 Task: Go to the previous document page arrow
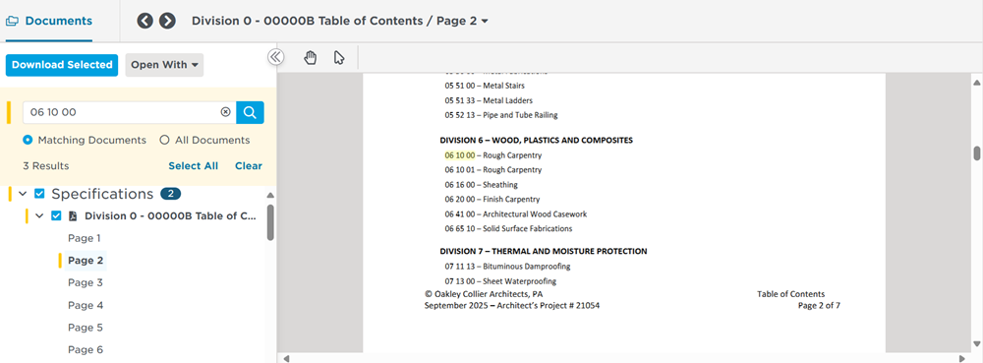click(x=145, y=21)
